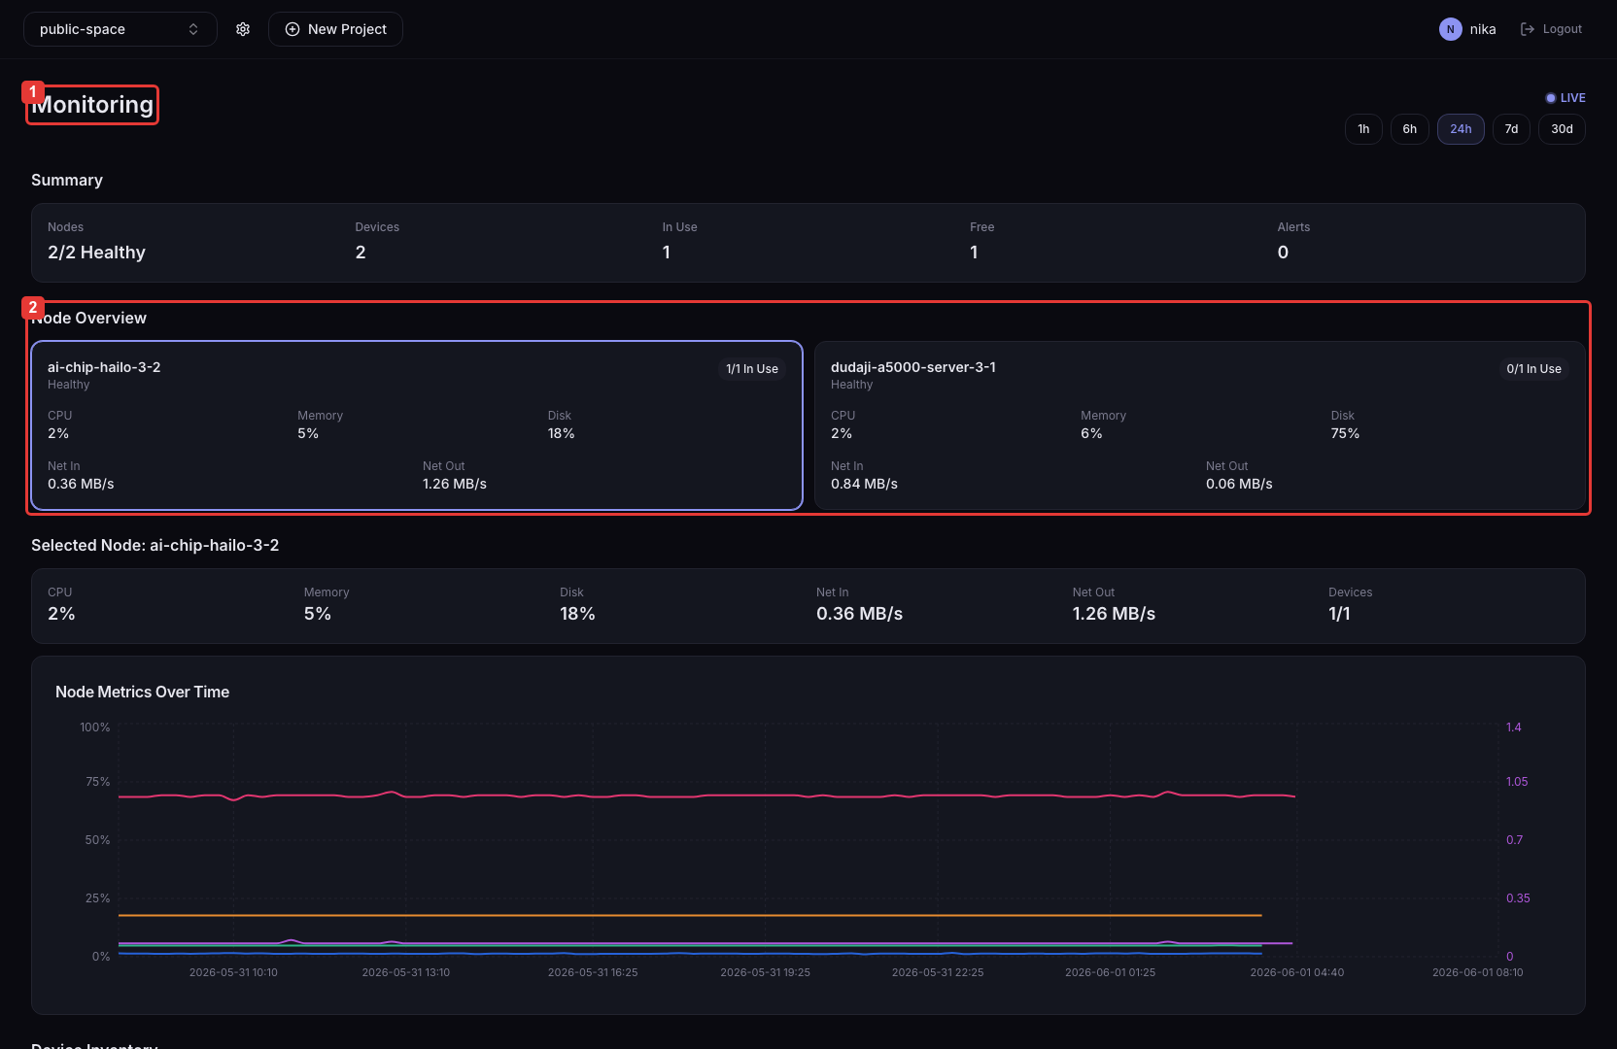
Task: Click the LIVE status indicator
Action: 1565,98
